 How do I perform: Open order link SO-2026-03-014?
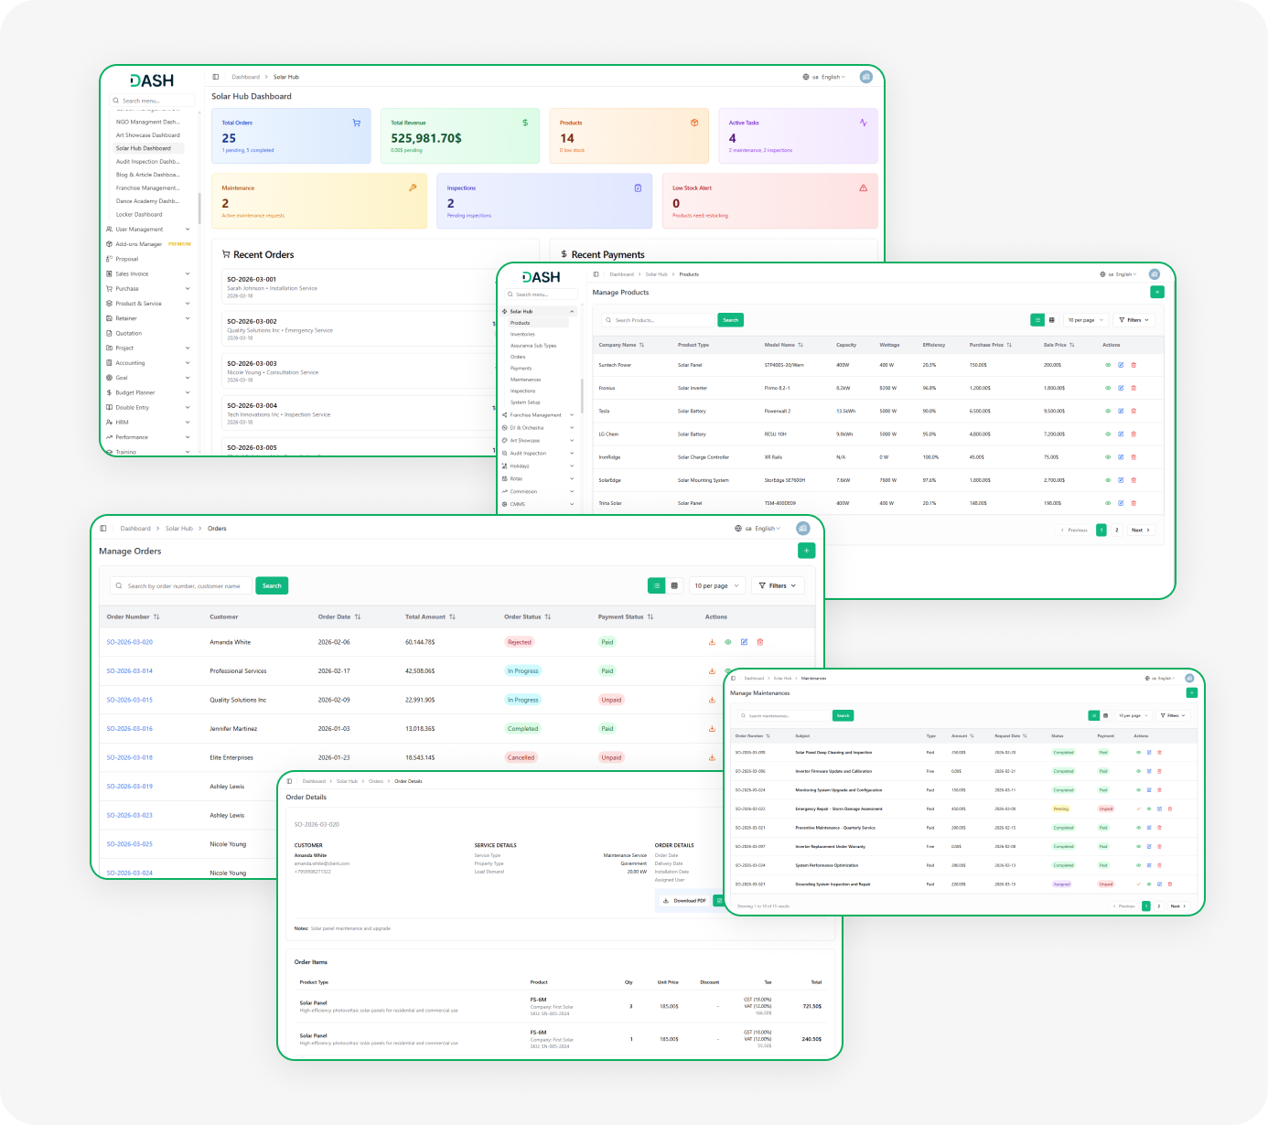click(130, 671)
